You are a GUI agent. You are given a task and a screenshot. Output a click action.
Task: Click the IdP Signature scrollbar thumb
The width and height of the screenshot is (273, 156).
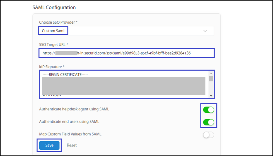(x=211, y=78)
